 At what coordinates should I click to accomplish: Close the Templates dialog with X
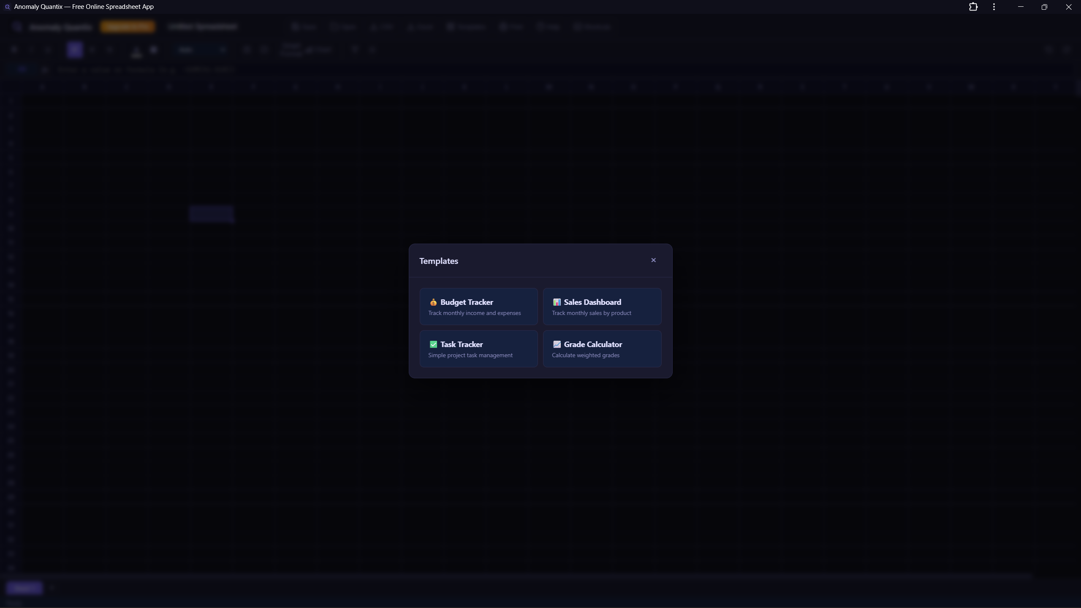coord(653,260)
